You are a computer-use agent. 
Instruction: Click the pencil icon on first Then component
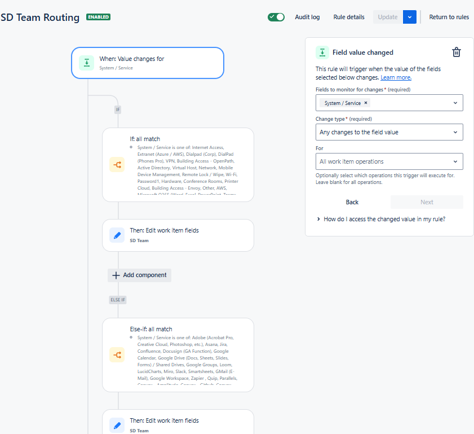click(117, 235)
